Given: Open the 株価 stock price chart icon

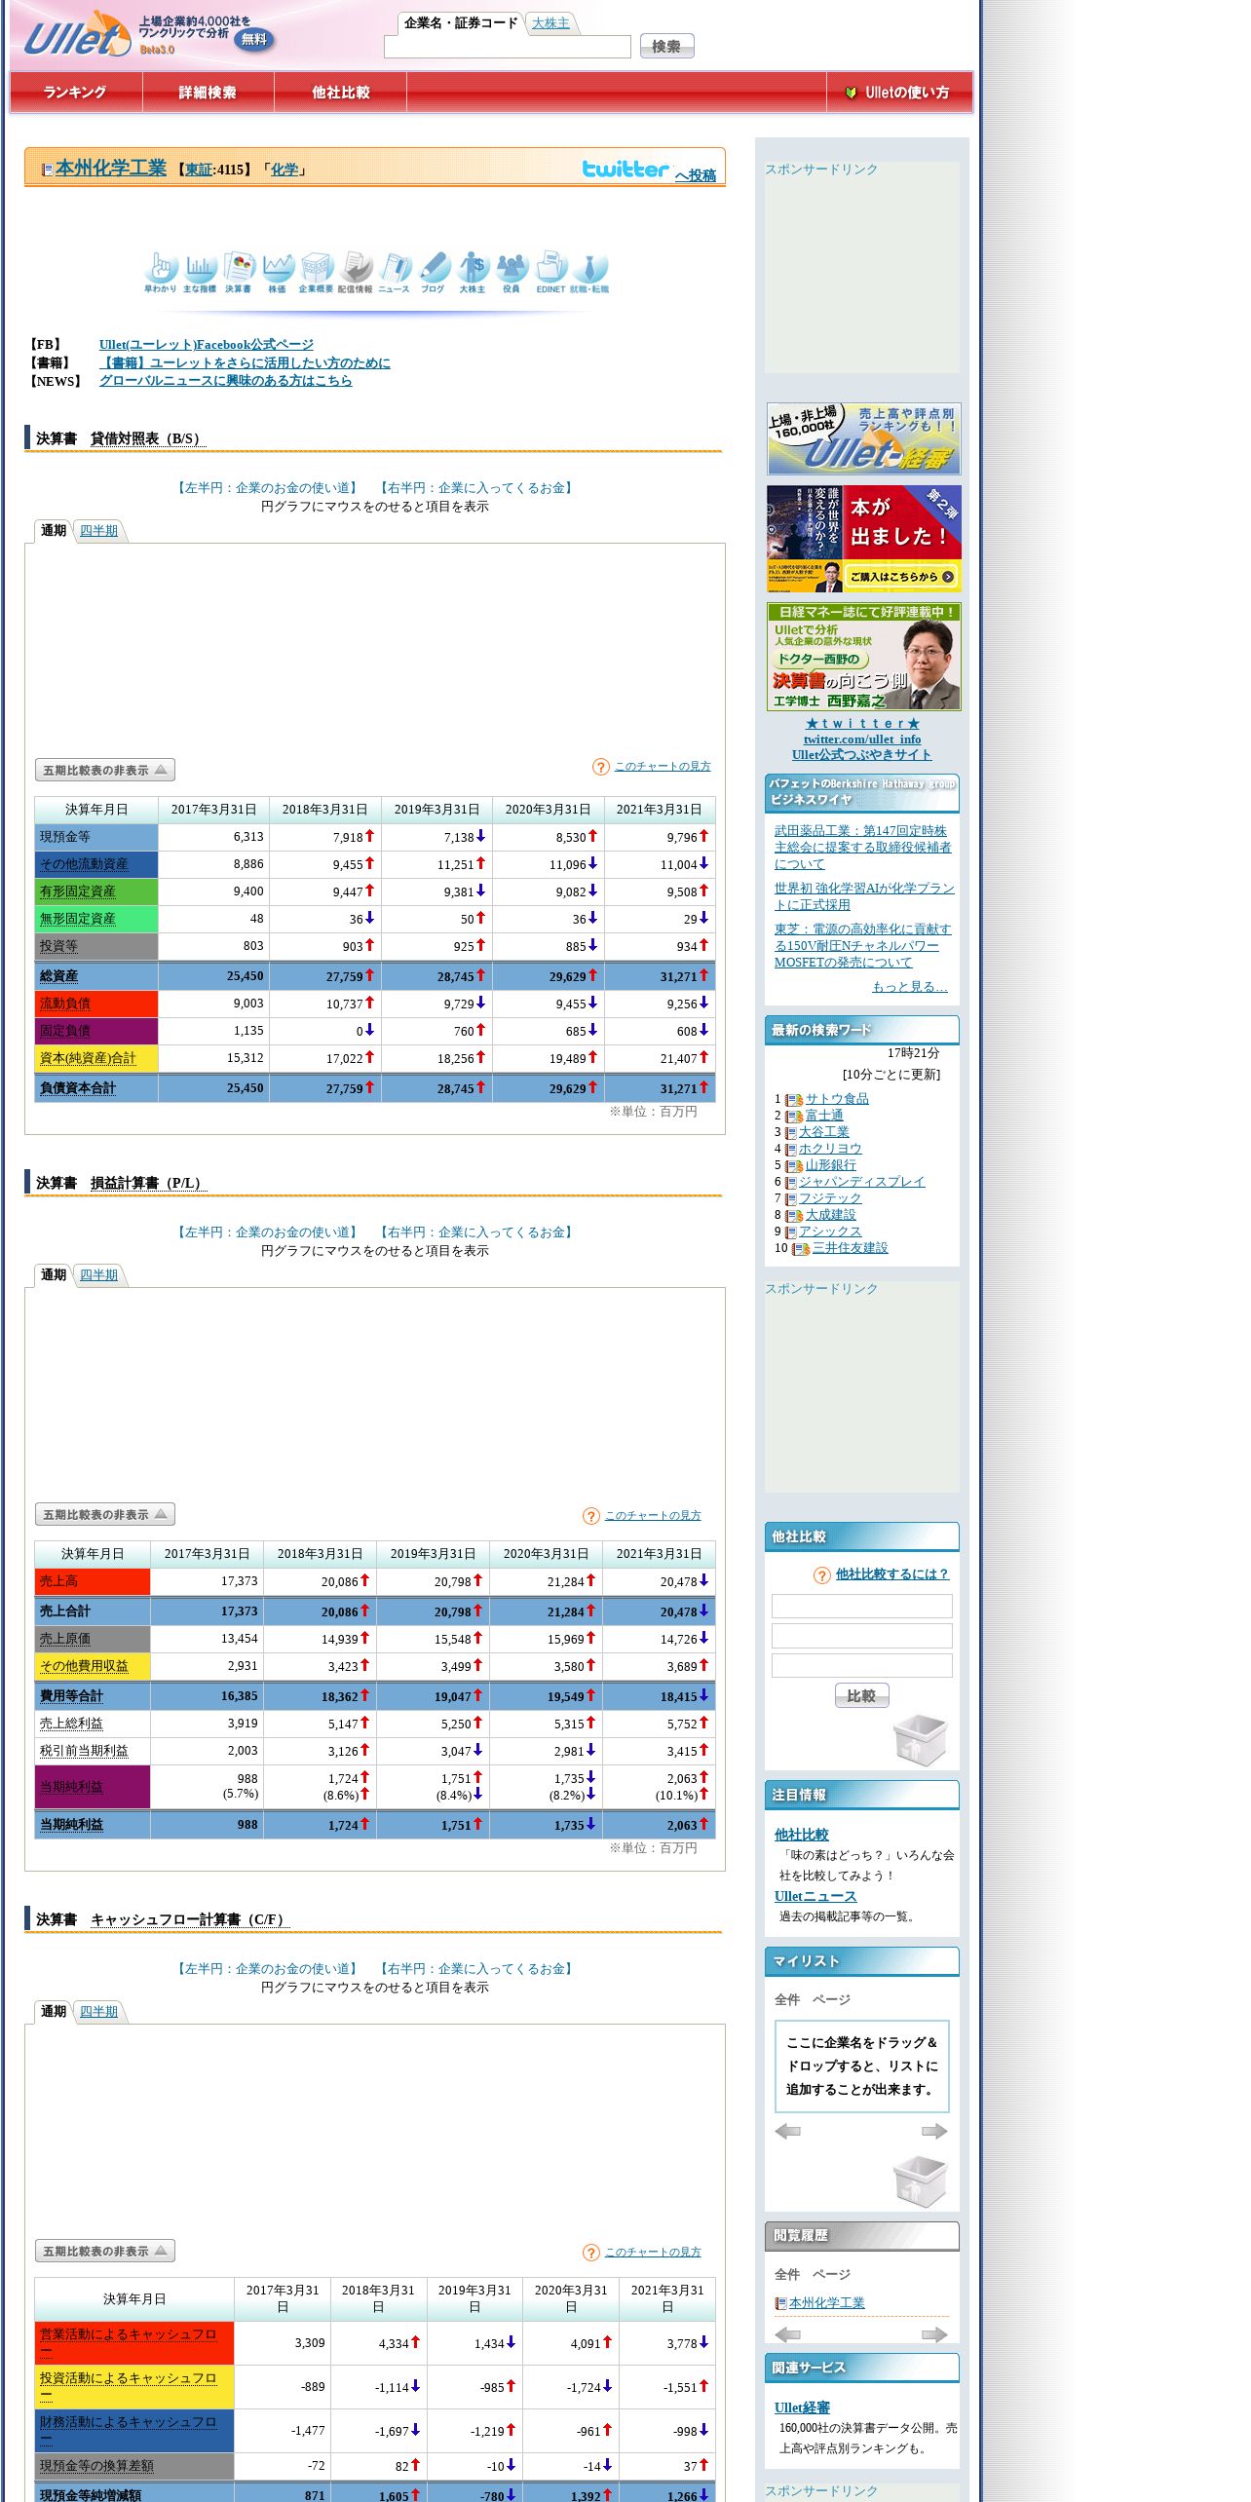Looking at the screenshot, I should coord(278,273).
